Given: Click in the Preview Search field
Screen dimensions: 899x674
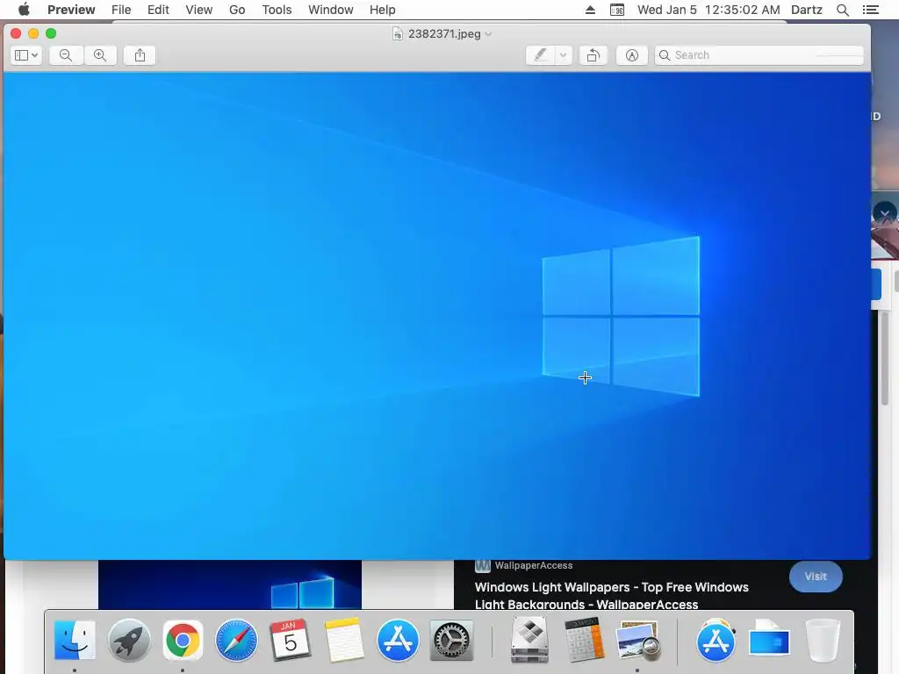Looking at the screenshot, I should pyautogui.click(x=759, y=55).
